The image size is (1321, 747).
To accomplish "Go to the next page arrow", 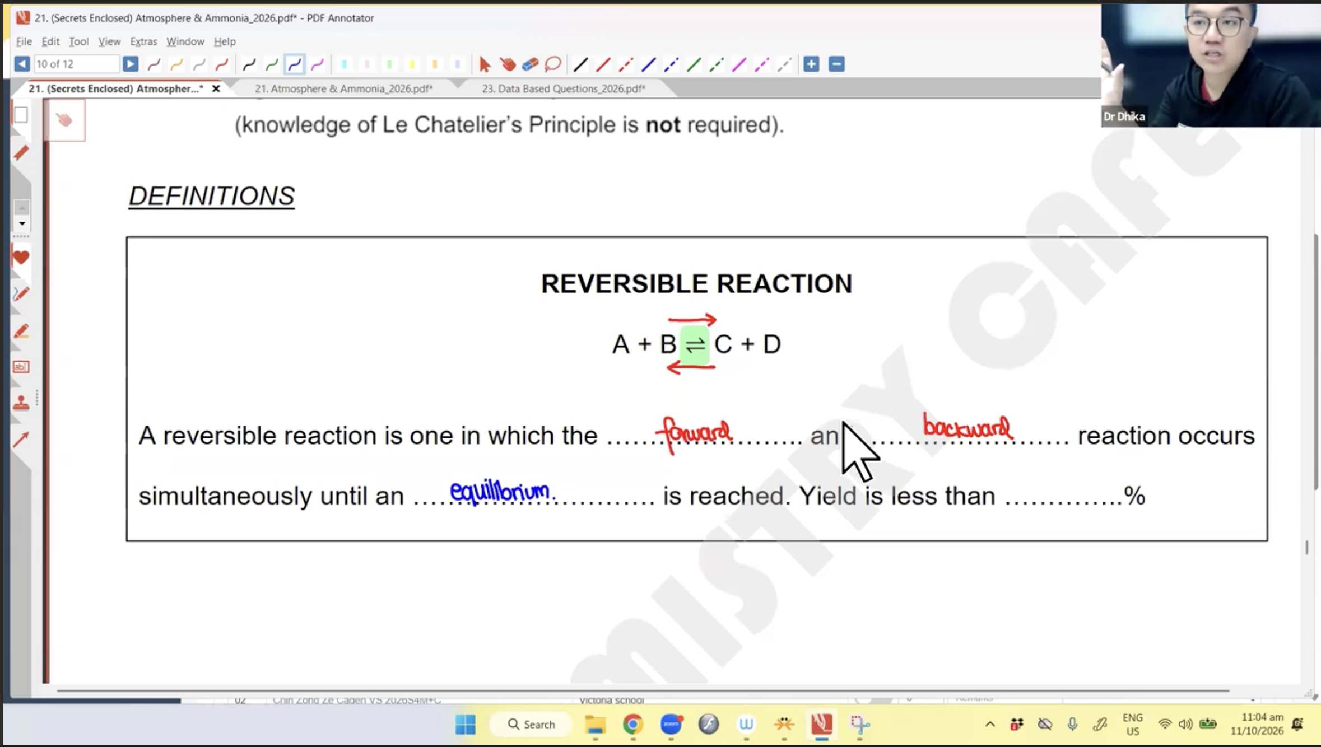I will 130,64.
